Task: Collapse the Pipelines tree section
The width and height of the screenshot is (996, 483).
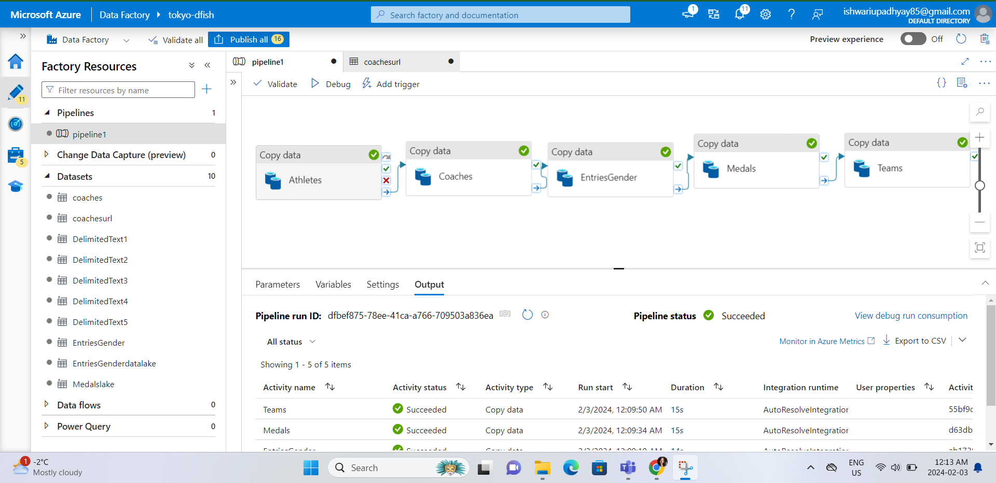Action: 47,112
